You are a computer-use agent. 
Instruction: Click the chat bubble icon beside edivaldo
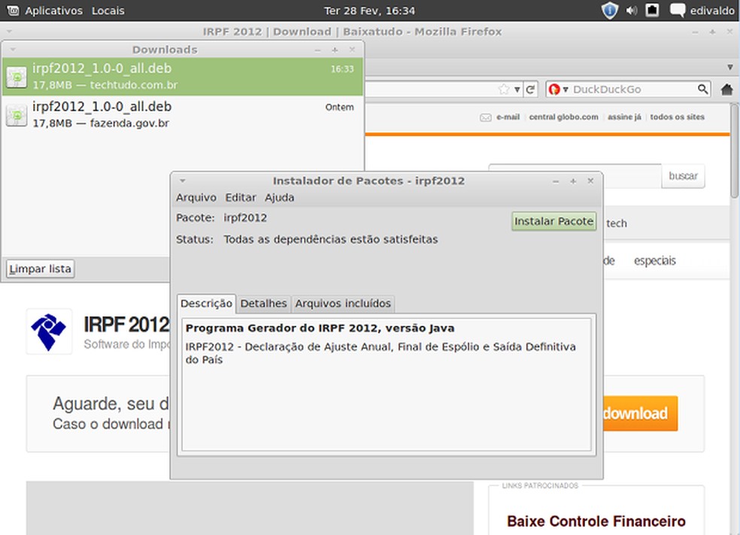678,11
